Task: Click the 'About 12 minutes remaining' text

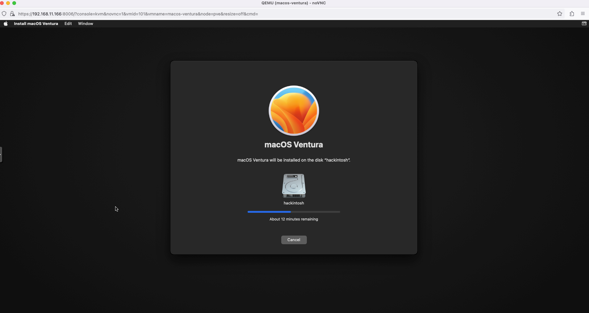Action: tap(294, 219)
